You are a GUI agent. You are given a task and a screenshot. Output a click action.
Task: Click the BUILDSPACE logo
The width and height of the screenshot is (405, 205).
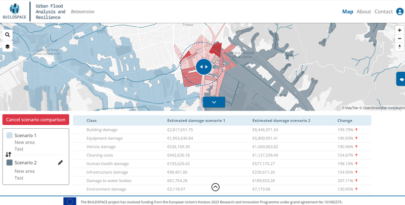pos(15,11)
